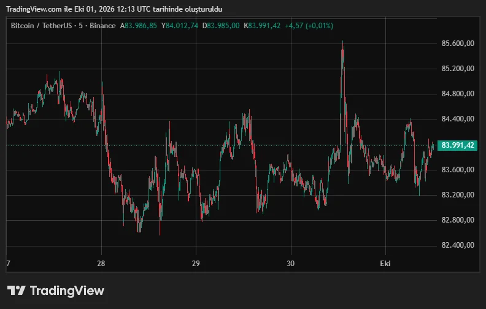Click the date label 30 on time axis
This screenshot has height=309, width=486.
(x=290, y=264)
